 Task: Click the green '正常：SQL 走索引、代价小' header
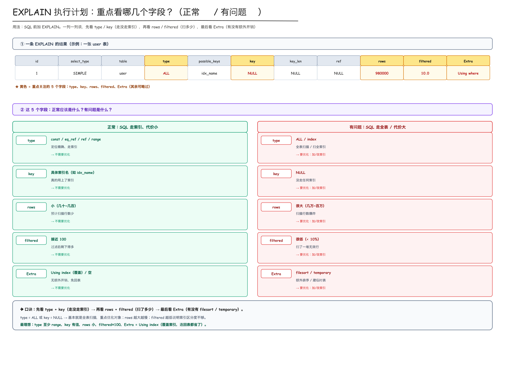pos(130,127)
